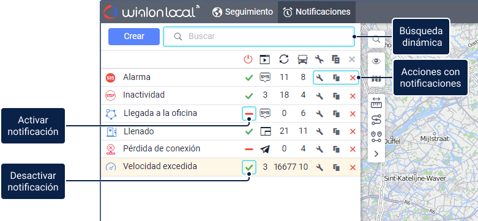Expand map tools with chevron arrow
The image size is (478, 221).
(x=376, y=154)
